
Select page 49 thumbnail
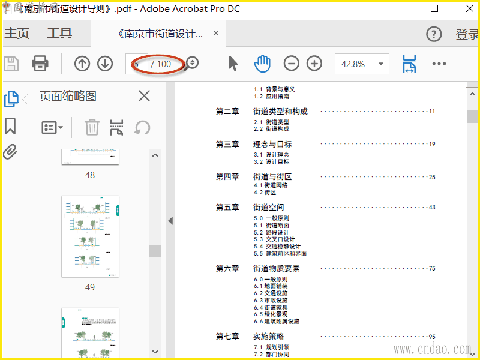click(91, 236)
